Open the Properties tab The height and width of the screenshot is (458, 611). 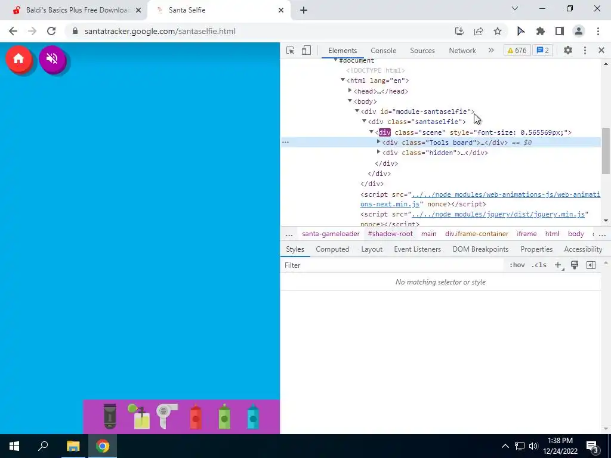point(536,249)
